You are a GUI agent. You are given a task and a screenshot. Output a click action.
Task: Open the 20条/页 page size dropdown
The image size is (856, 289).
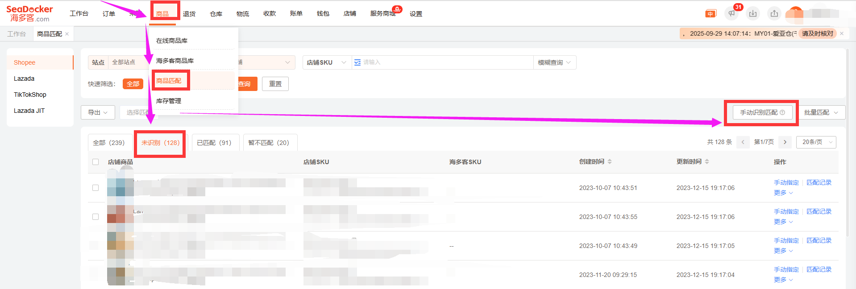[818, 142]
